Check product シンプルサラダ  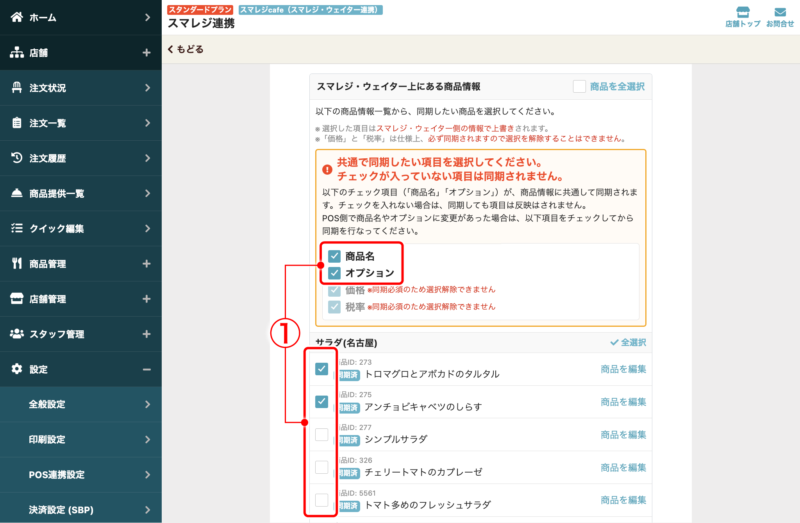pyautogui.click(x=321, y=434)
